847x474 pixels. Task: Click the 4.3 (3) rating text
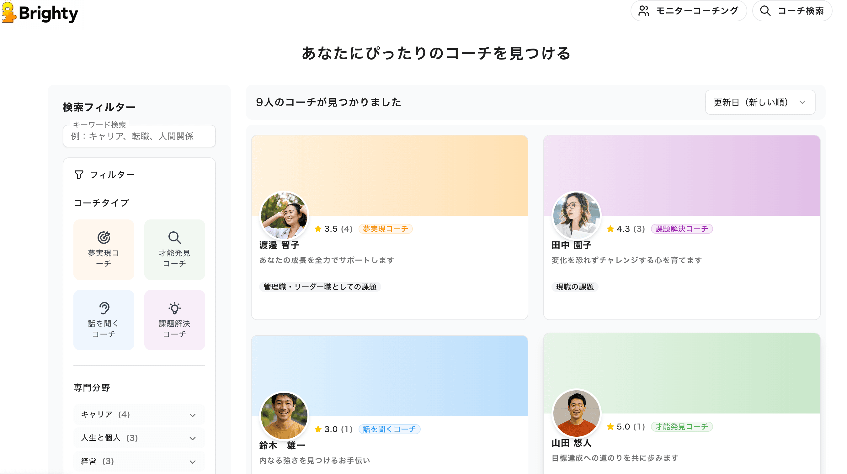[631, 229]
